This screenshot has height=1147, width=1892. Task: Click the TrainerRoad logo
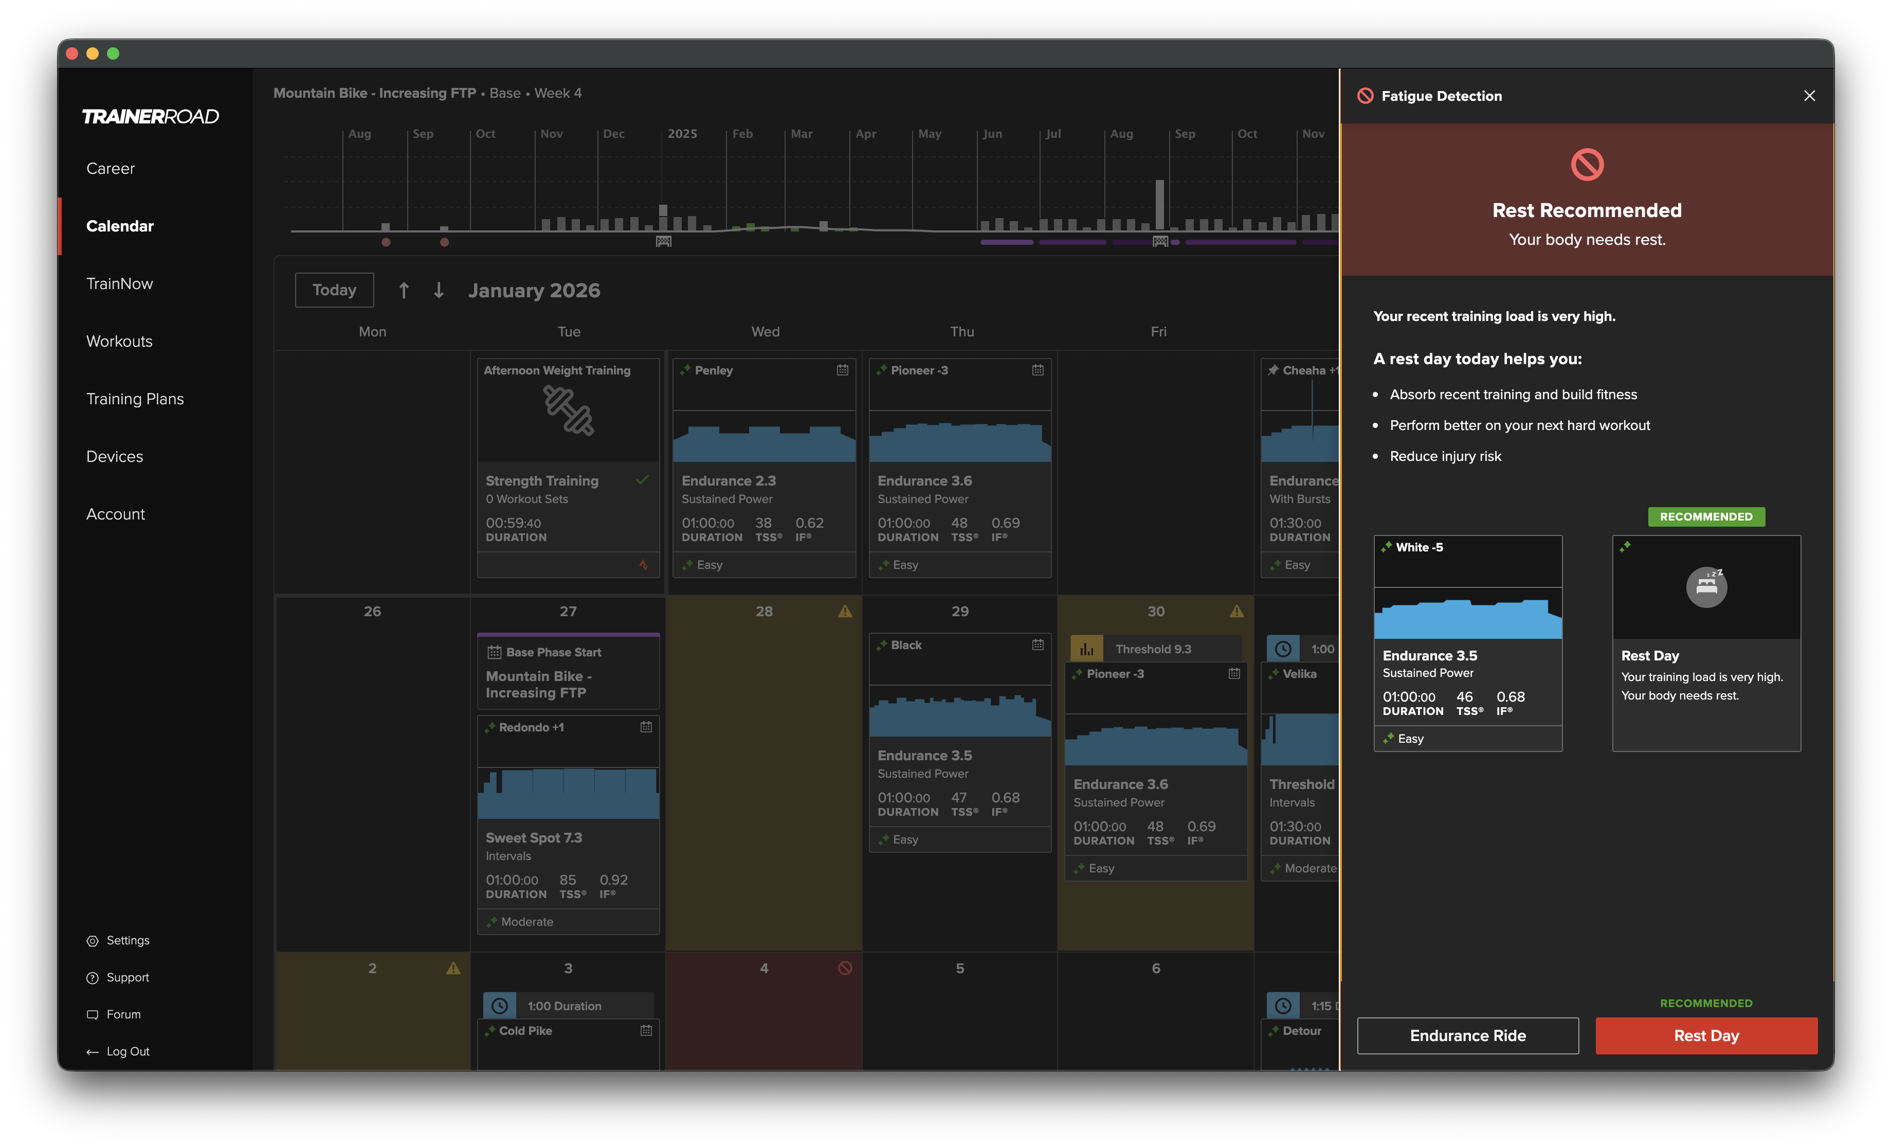pyautogui.click(x=151, y=116)
